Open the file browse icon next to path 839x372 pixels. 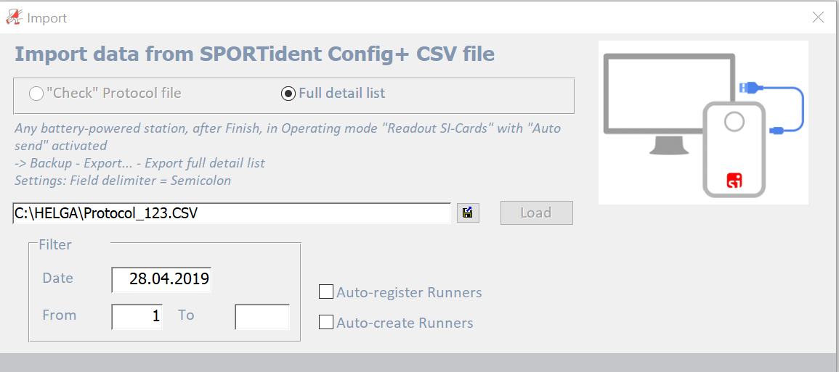[468, 213]
